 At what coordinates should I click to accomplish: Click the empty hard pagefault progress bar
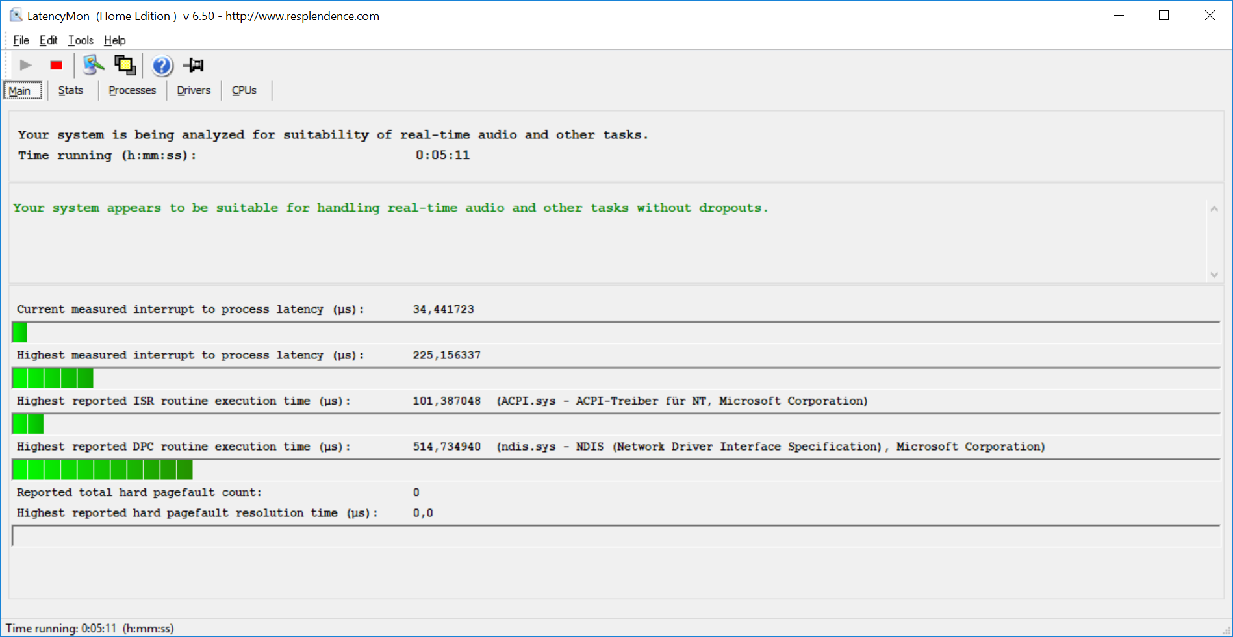(x=616, y=536)
